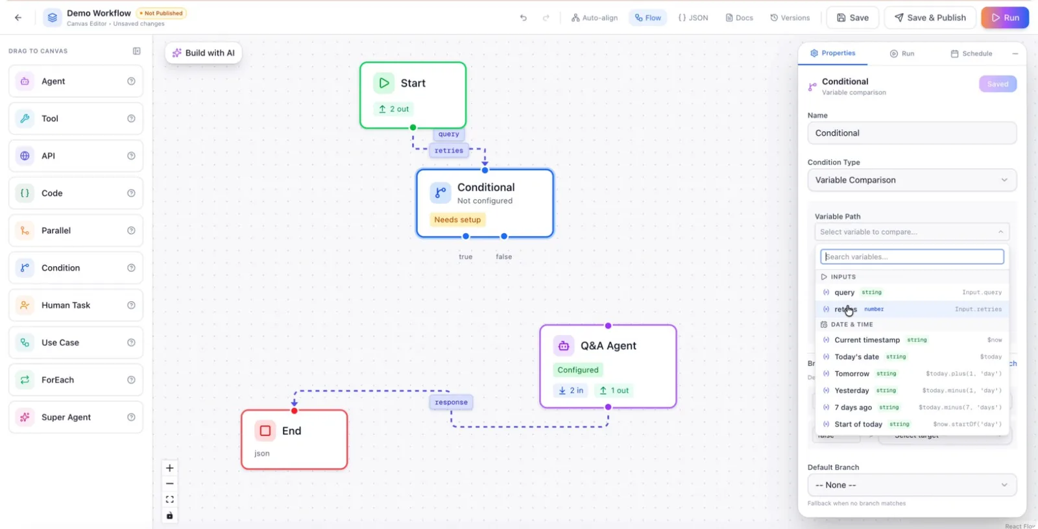1038x529 pixels.
Task: Open the Default Branch dropdown
Action: (911, 485)
